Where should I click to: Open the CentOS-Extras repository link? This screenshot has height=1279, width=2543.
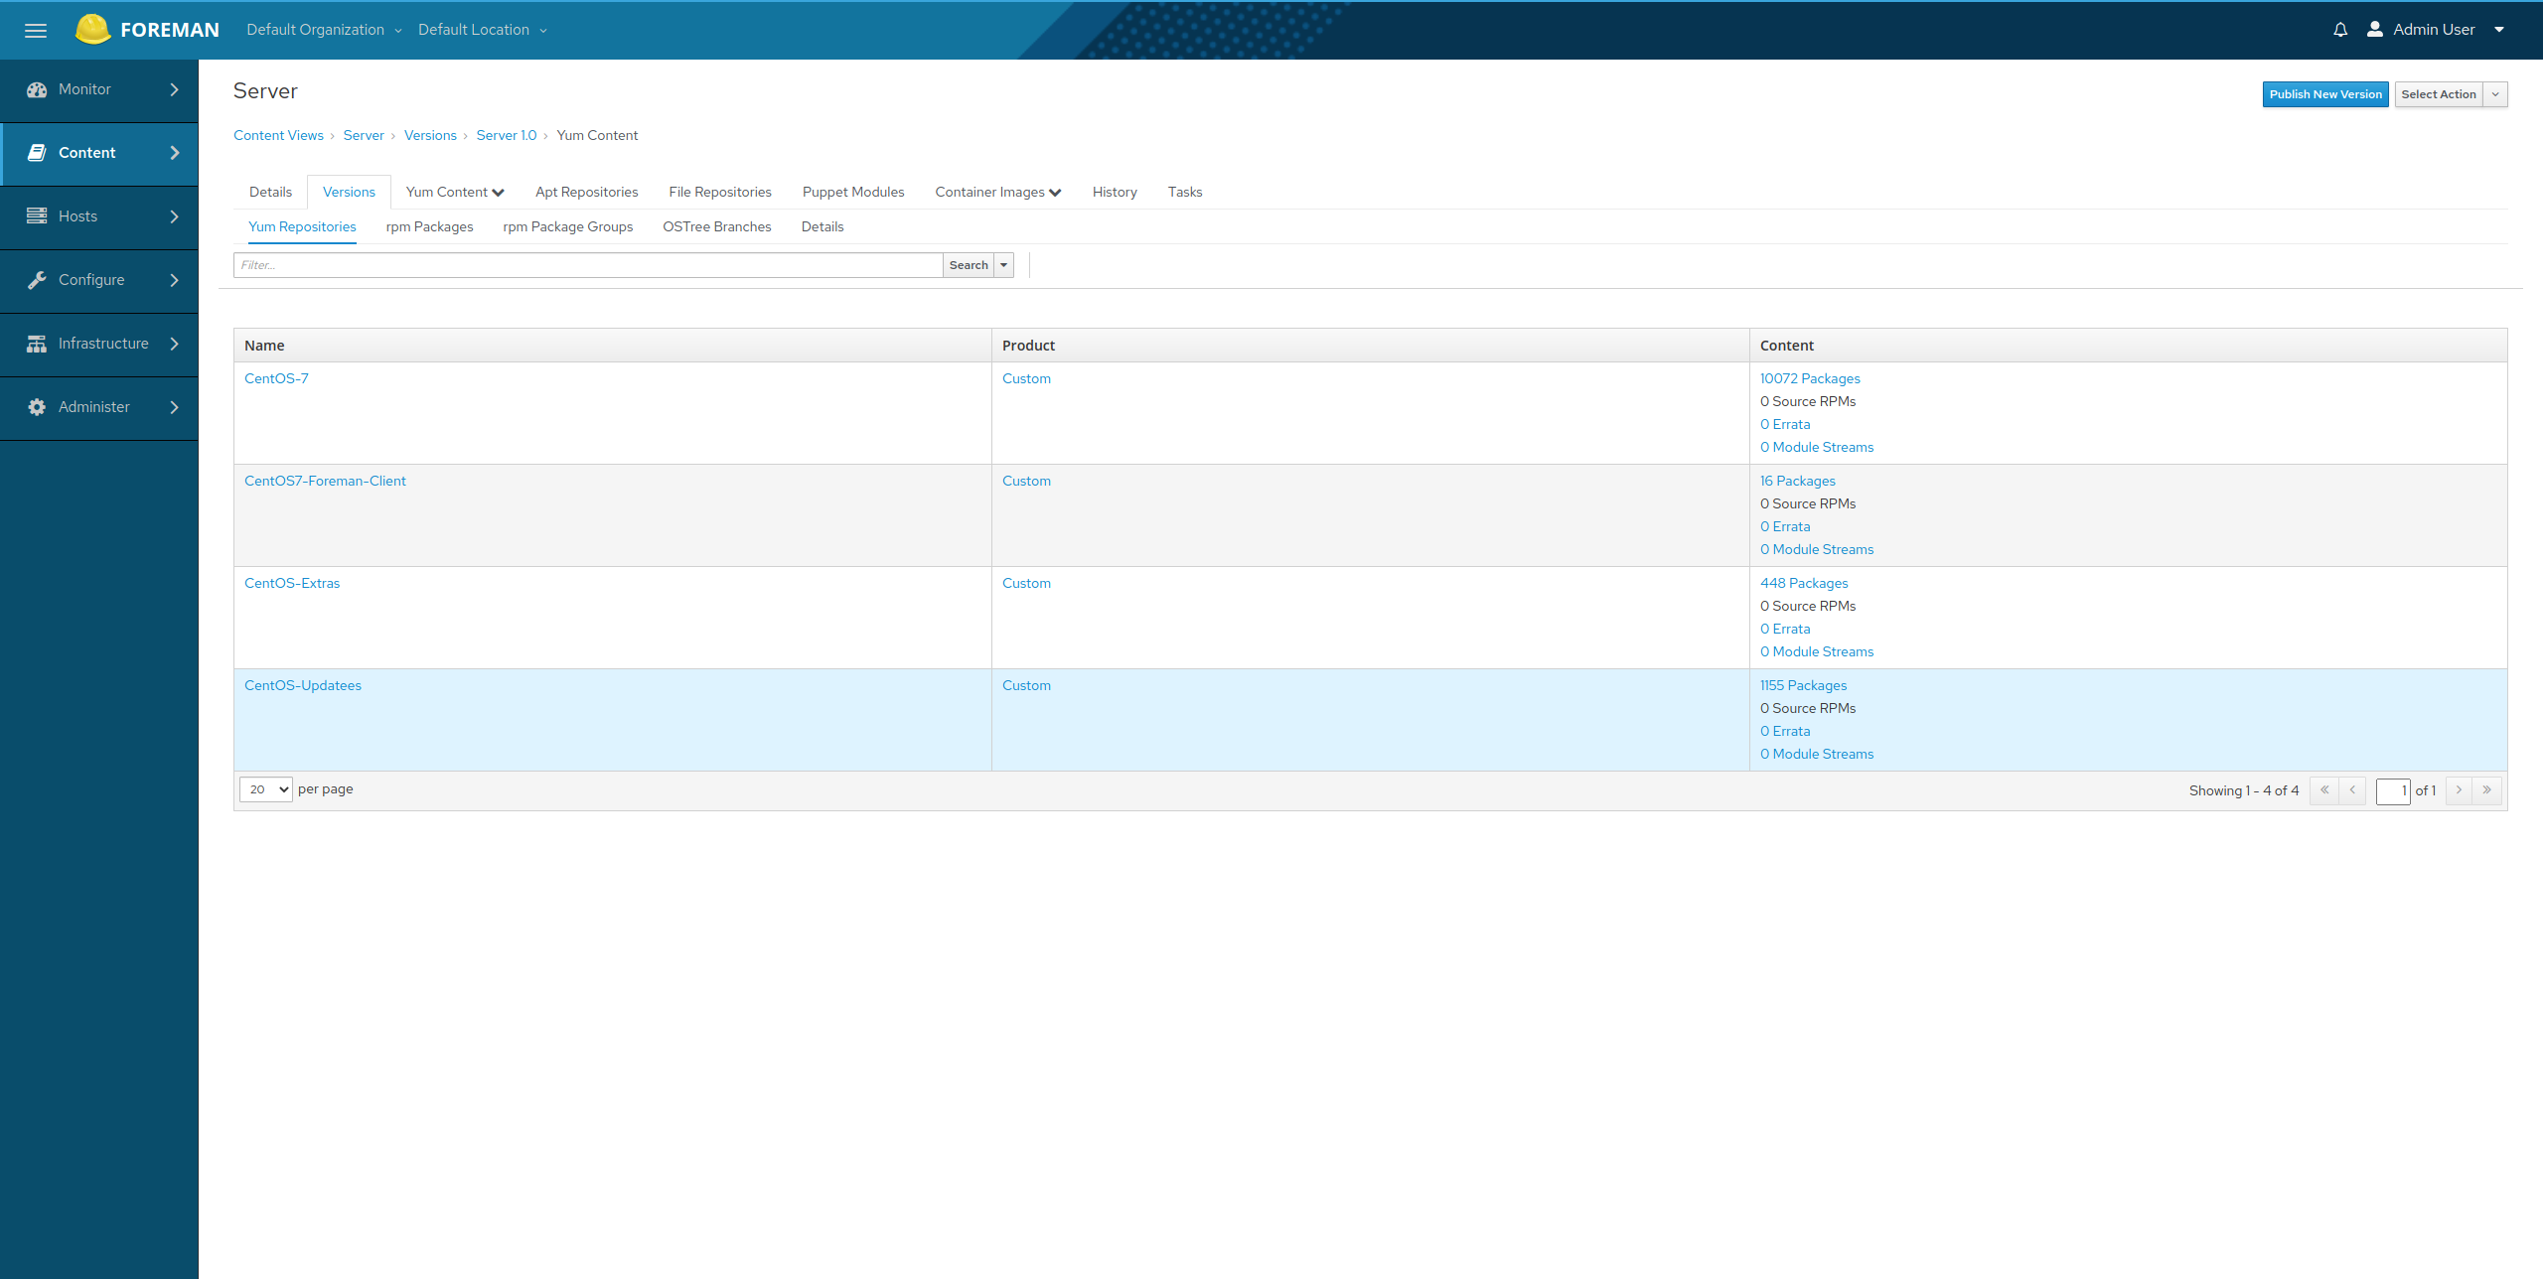click(292, 583)
